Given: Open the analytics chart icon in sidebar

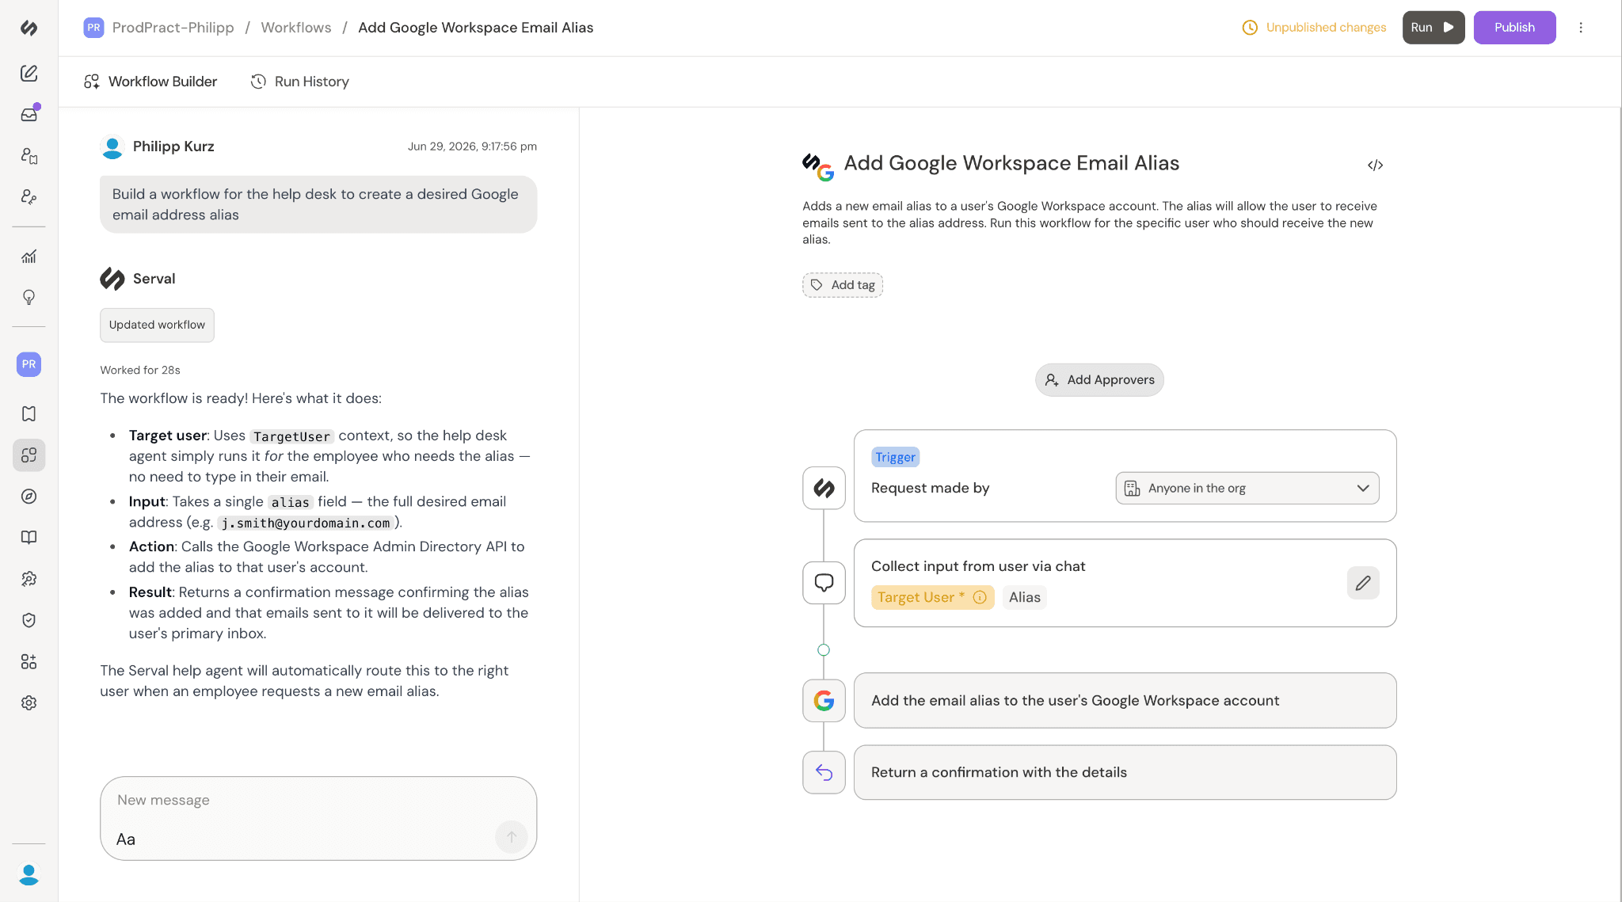Looking at the screenshot, I should (29, 256).
